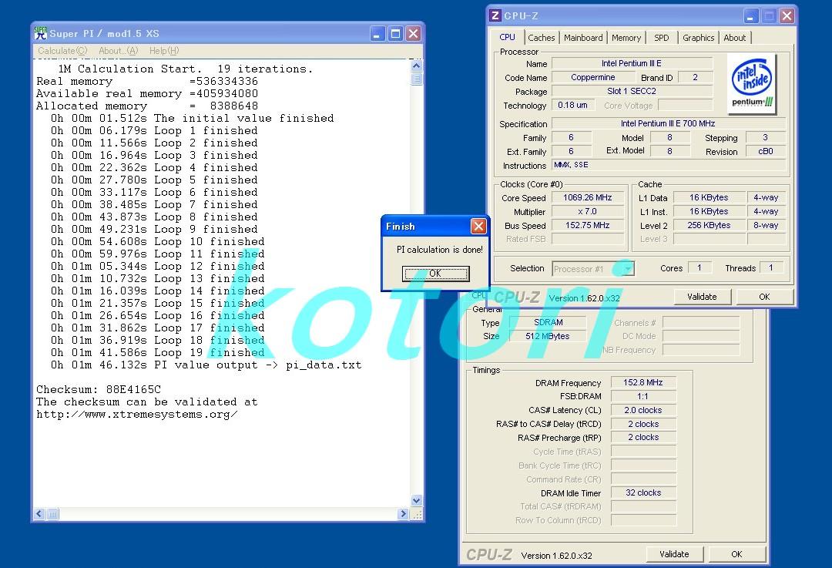
Task: Minimize the CPU-Z window
Action: [x=750, y=16]
